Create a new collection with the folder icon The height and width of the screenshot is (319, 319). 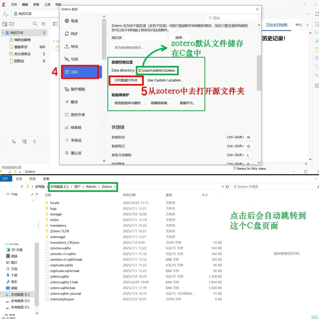pos(5,24)
